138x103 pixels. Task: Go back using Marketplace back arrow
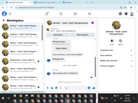click(4, 20)
